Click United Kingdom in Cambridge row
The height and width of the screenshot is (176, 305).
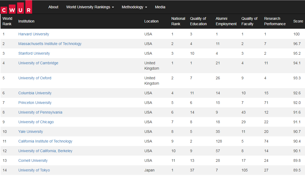click(152, 66)
